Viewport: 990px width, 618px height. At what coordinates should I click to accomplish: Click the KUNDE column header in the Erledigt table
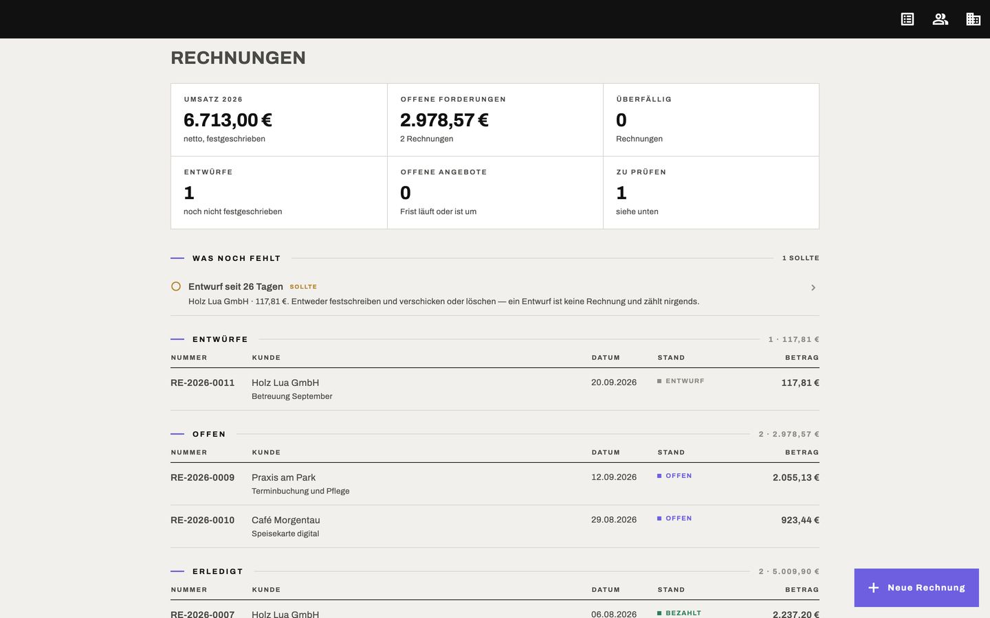[x=266, y=590]
